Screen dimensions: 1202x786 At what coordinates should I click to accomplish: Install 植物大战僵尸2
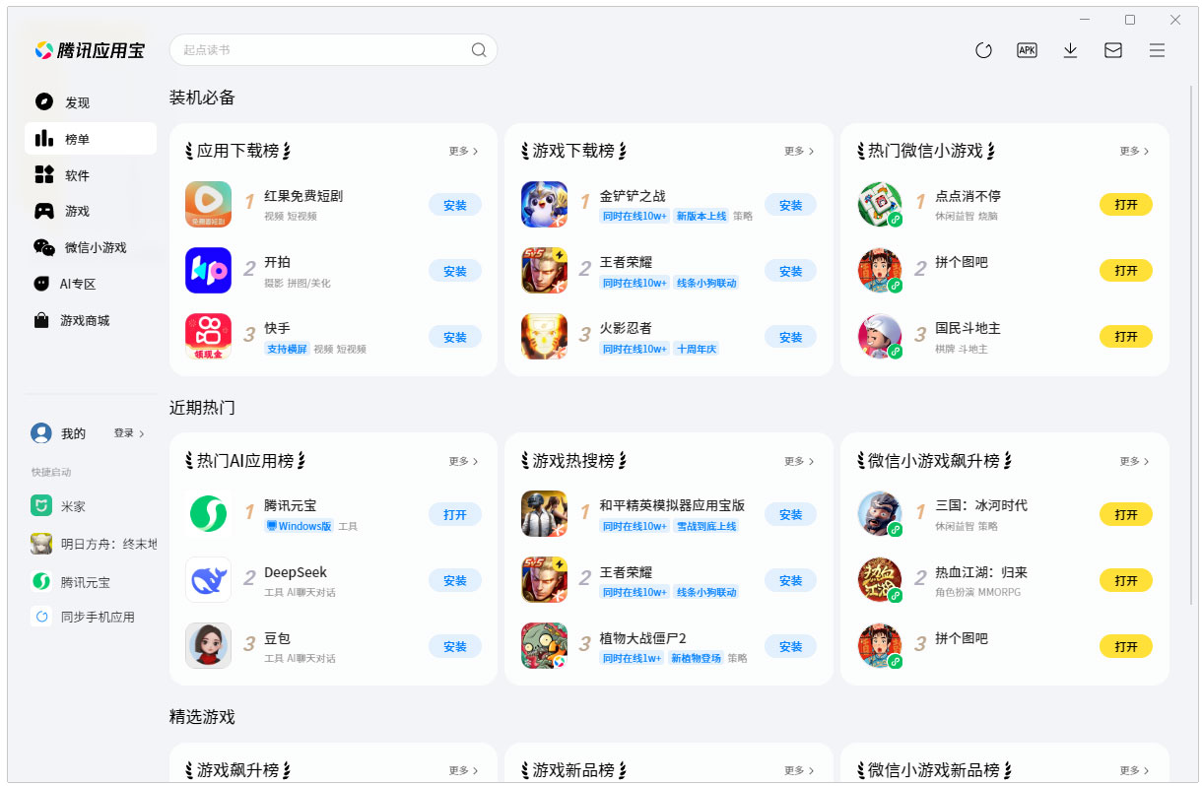point(791,646)
